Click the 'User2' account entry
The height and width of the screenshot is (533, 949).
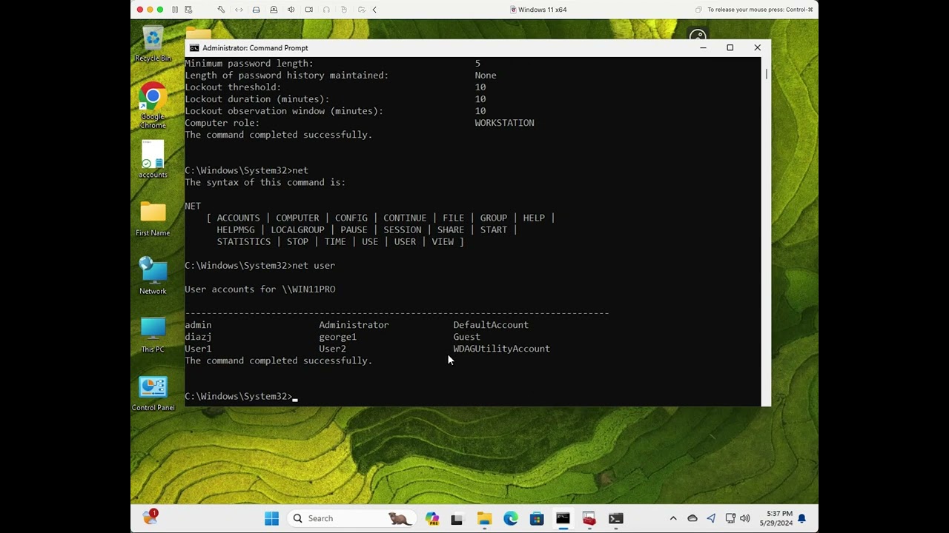(332, 349)
